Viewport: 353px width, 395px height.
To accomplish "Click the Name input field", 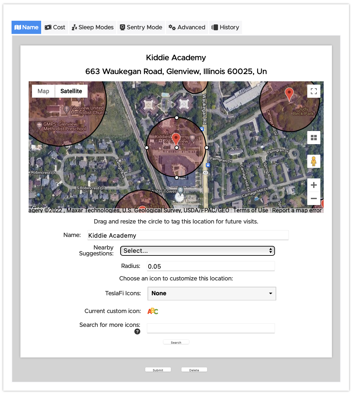I will [188, 235].
